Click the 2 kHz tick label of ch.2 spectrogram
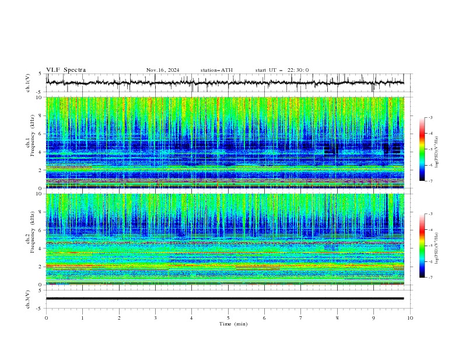The width and height of the screenshot is (462, 357). [x=41, y=267]
